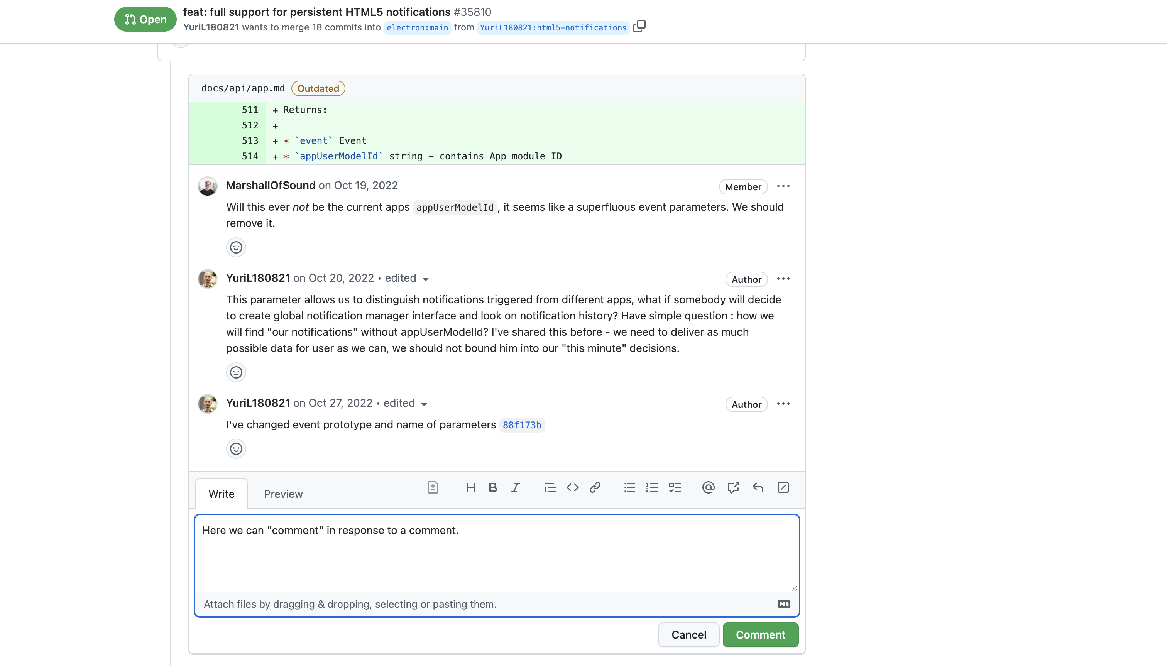
Task: Select the Write tab
Action: [x=222, y=494]
